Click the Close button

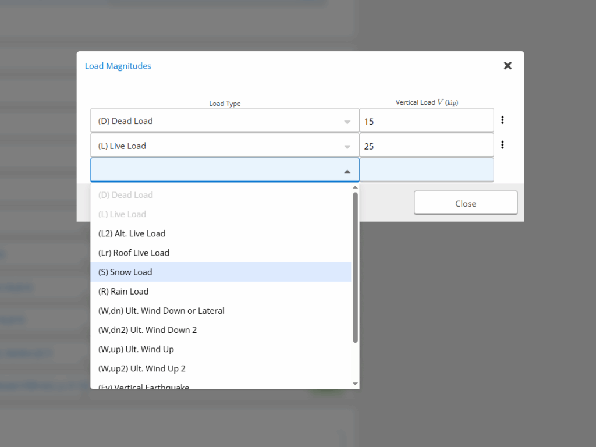point(466,203)
